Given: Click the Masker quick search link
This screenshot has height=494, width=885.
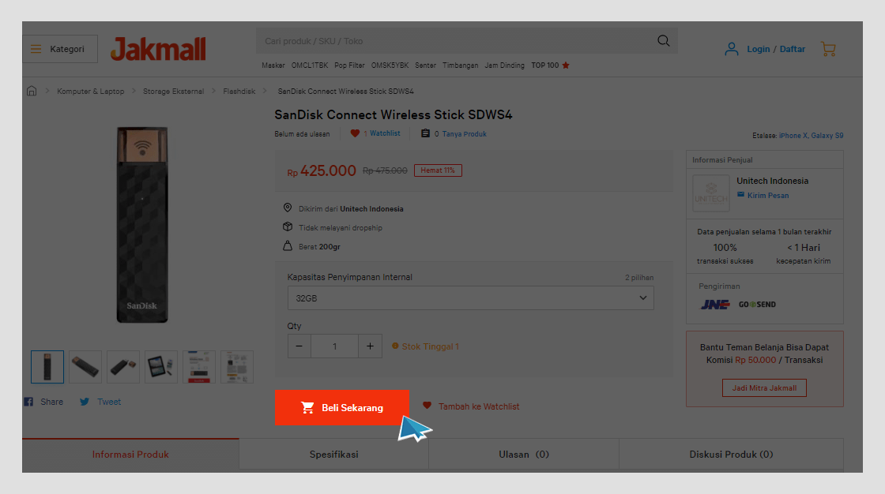Looking at the screenshot, I should tap(273, 65).
